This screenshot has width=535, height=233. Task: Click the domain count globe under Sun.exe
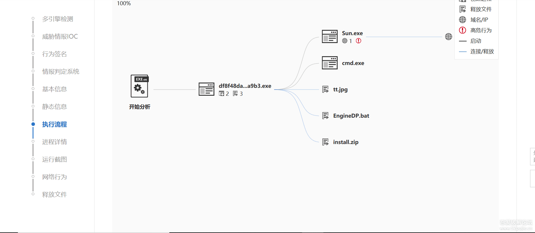click(x=345, y=41)
